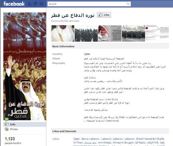This screenshot has width=173, height=146.
Task: Select the Info tab in sidebar
Action: (x=25, y=124)
